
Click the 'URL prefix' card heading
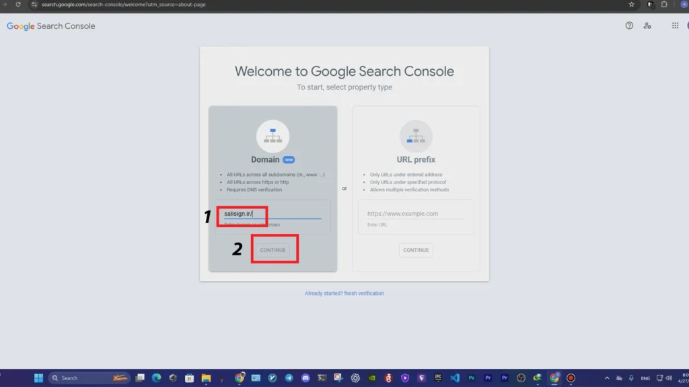pos(416,160)
